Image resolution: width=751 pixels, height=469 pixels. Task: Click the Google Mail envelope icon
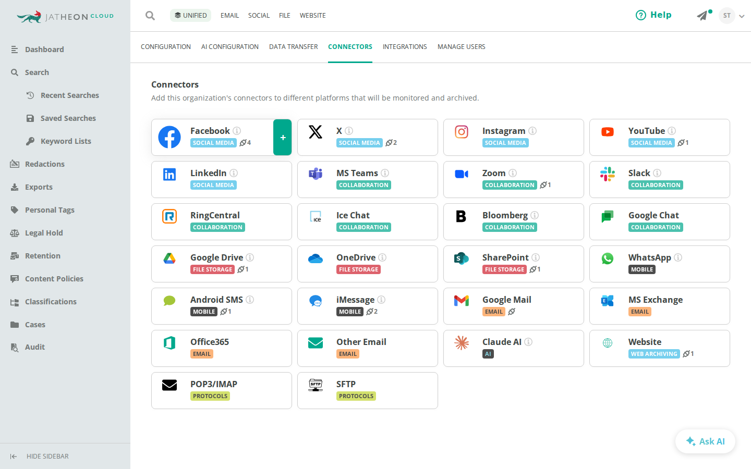(462, 301)
